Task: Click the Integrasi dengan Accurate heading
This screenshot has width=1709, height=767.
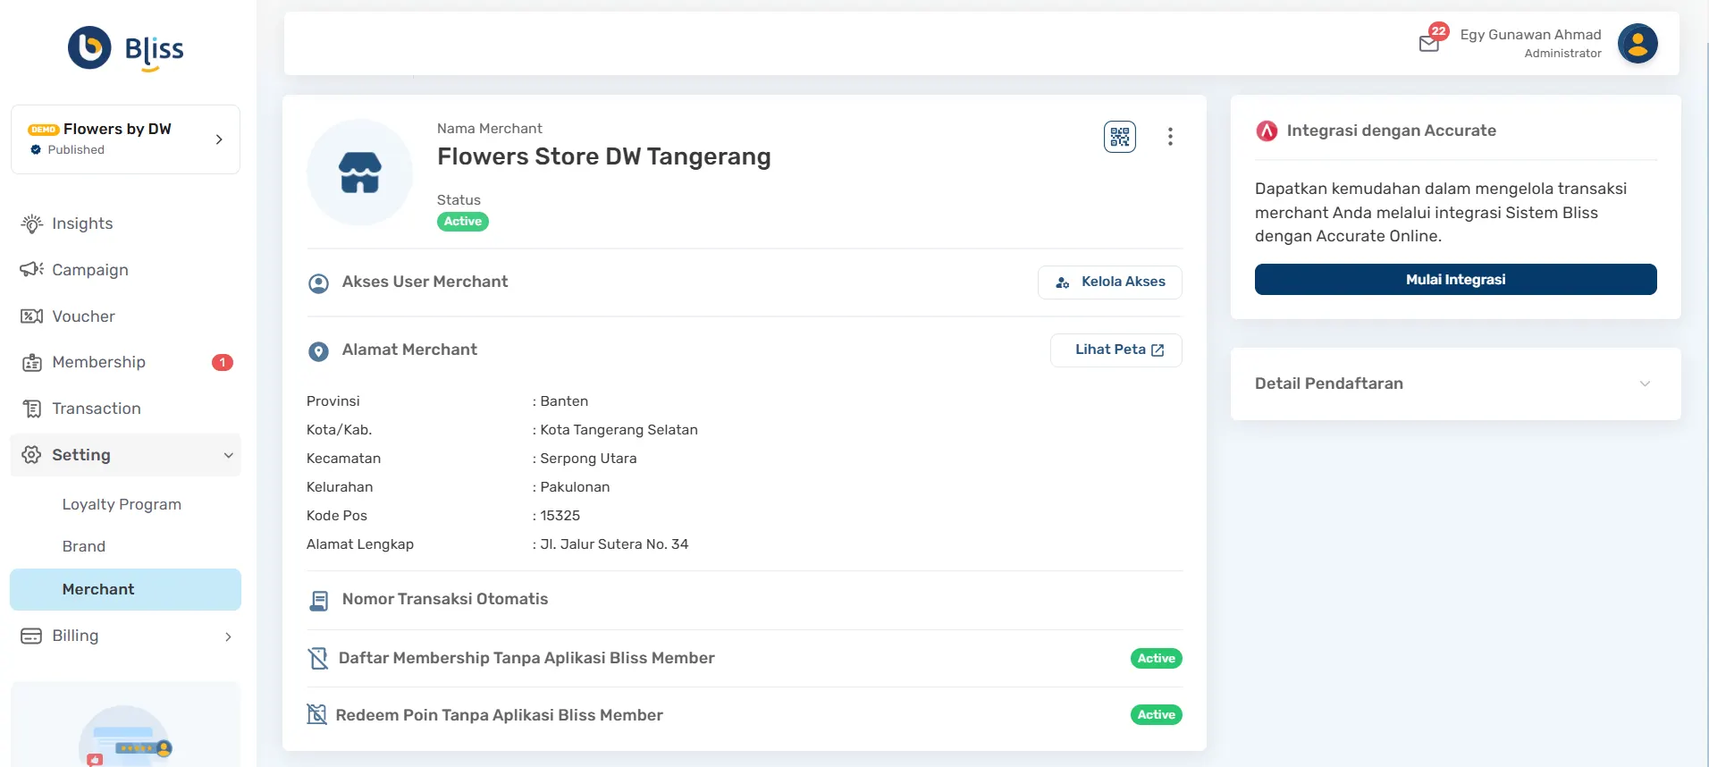Action: [x=1391, y=131]
